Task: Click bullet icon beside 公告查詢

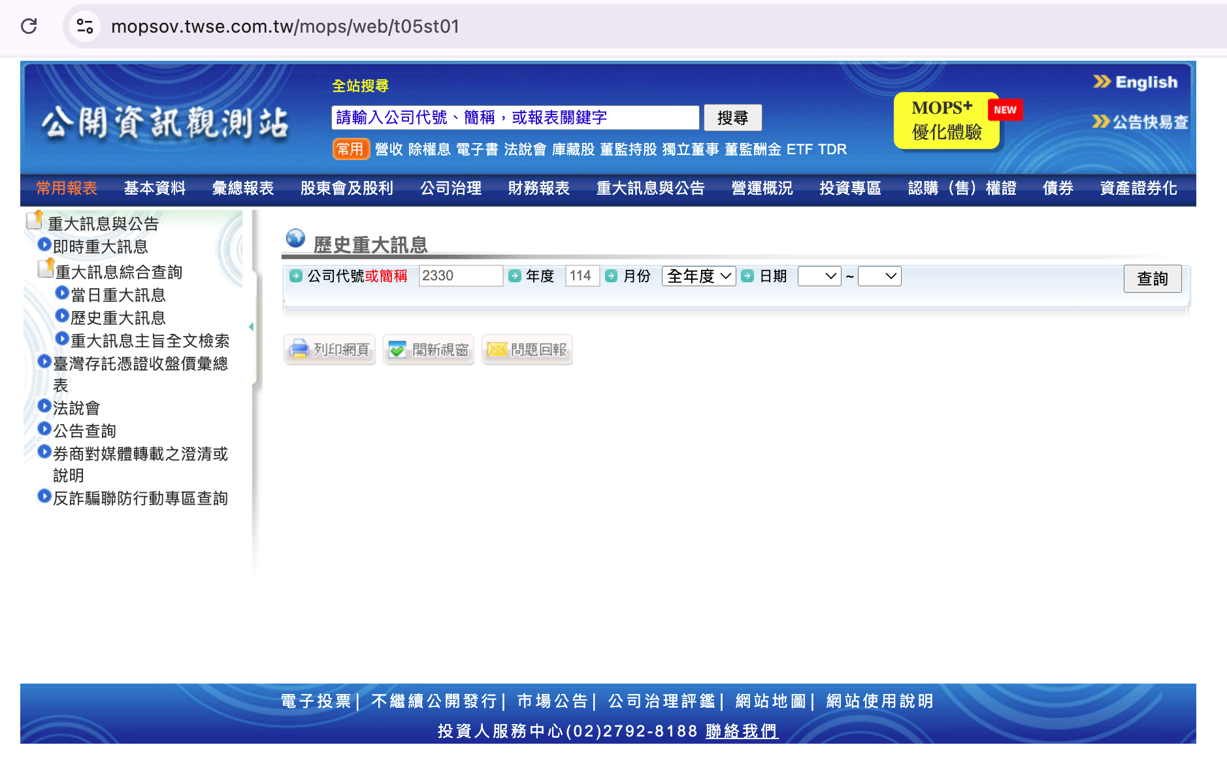Action: tap(44, 429)
